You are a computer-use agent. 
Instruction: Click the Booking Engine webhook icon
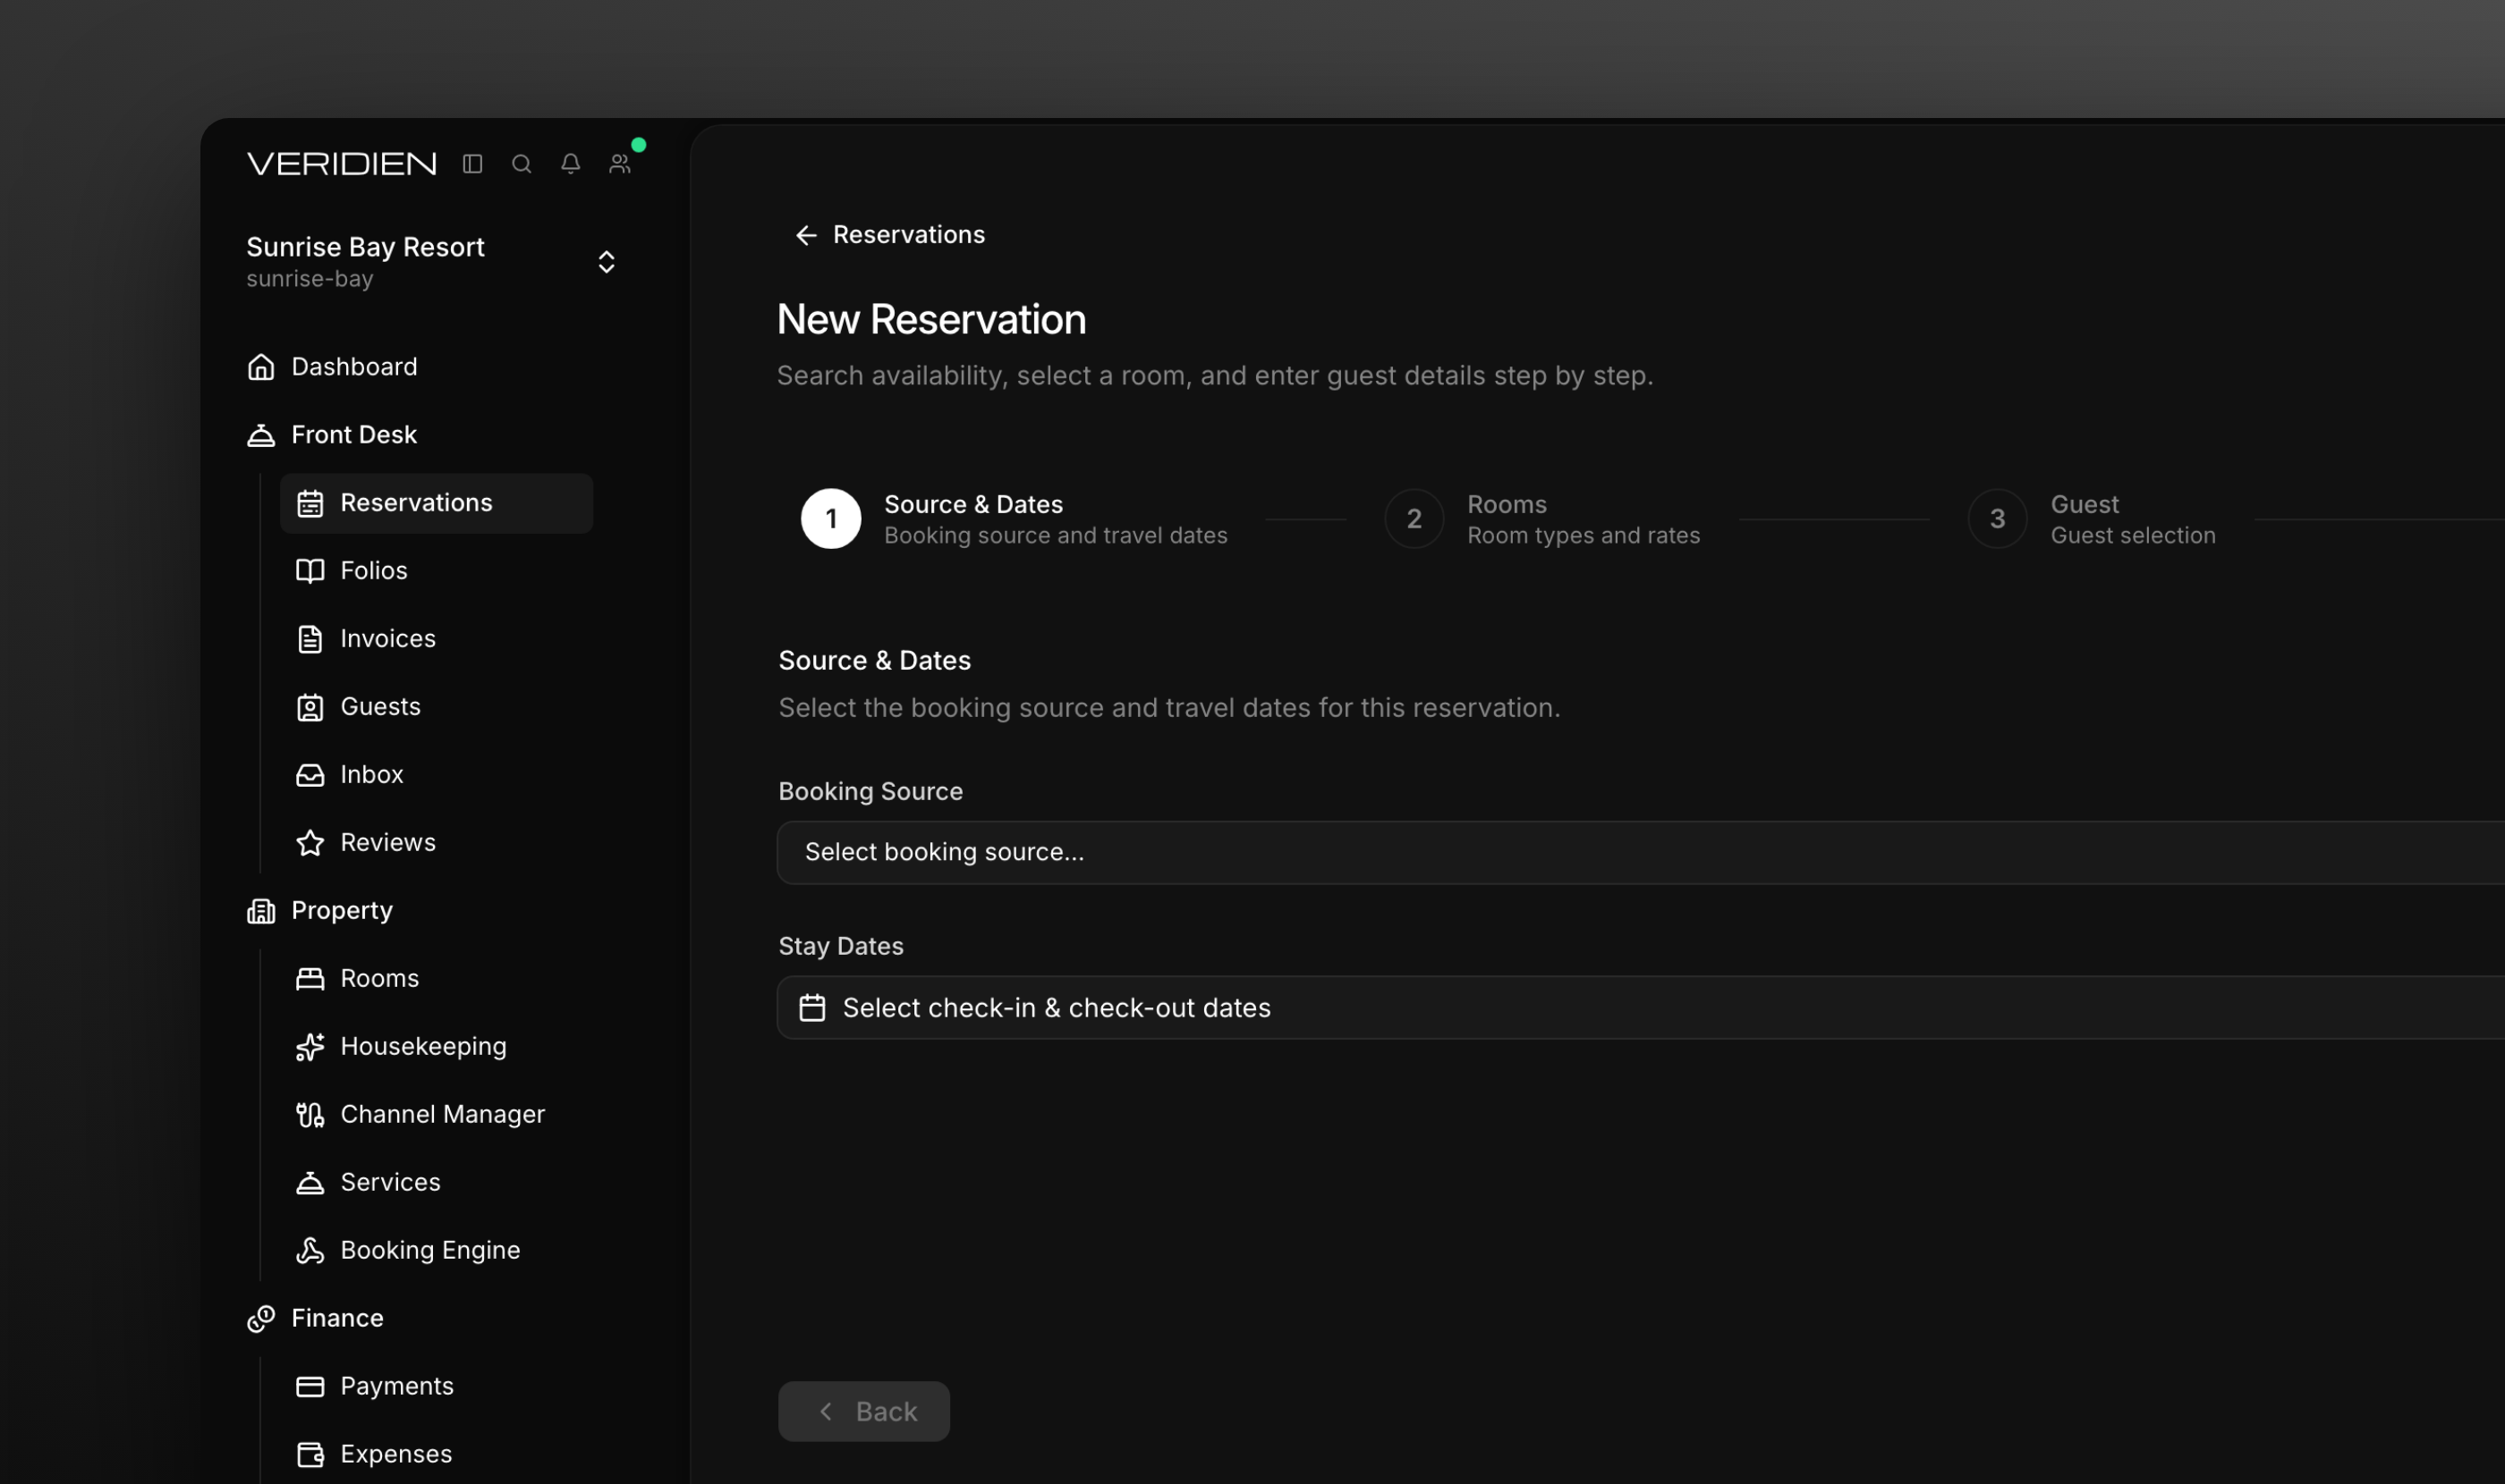[x=310, y=1251]
